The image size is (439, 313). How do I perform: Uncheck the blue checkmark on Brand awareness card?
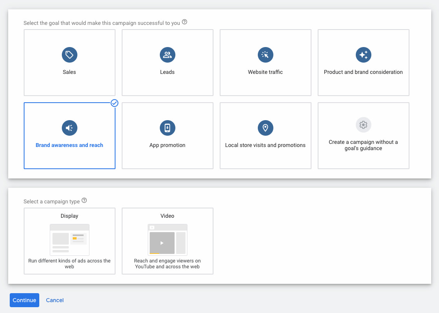pos(114,103)
